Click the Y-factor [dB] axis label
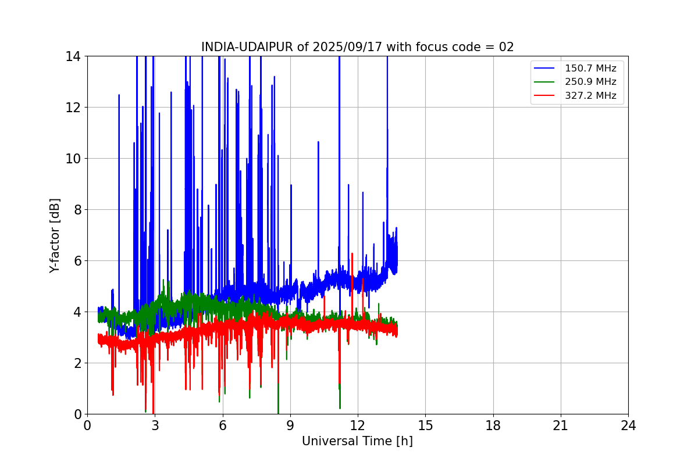 pyautogui.click(x=55, y=235)
